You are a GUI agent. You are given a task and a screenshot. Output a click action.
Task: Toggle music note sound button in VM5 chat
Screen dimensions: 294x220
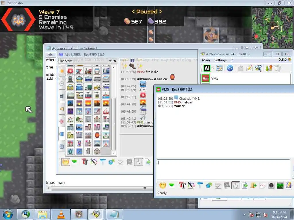236,185
